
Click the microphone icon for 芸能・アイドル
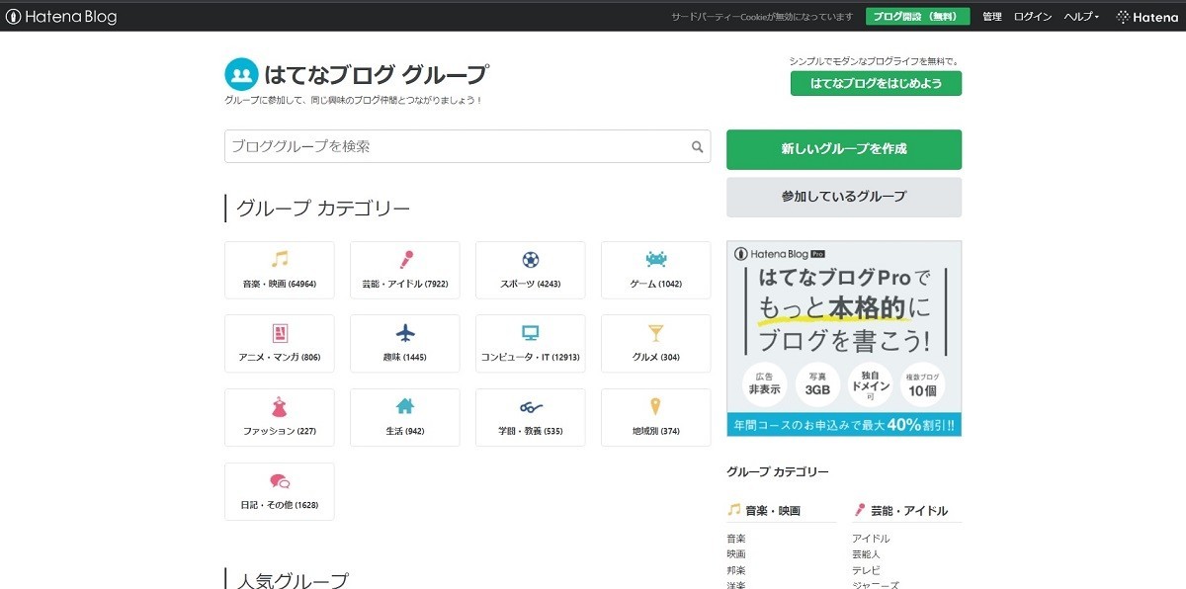click(404, 260)
